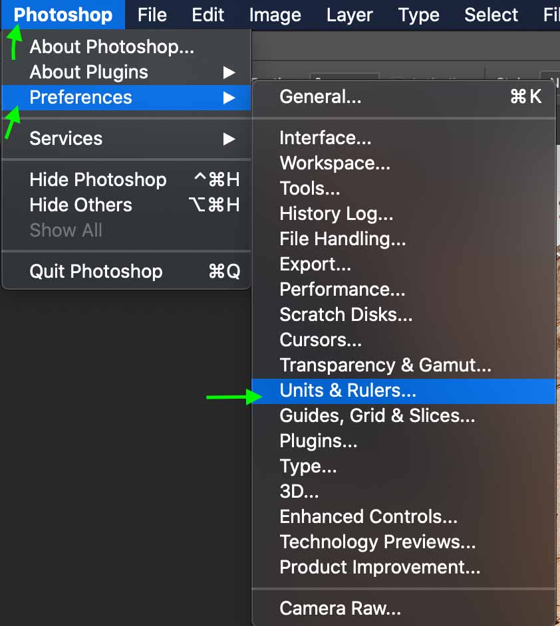The height and width of the screenshot is (626, 560).
Task: Open the File menu
Action: click(x=152, y=15)
